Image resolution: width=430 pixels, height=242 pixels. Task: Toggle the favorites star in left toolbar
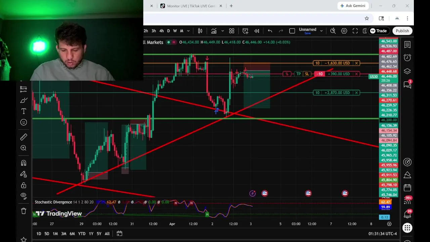click(x=24, y=239)
